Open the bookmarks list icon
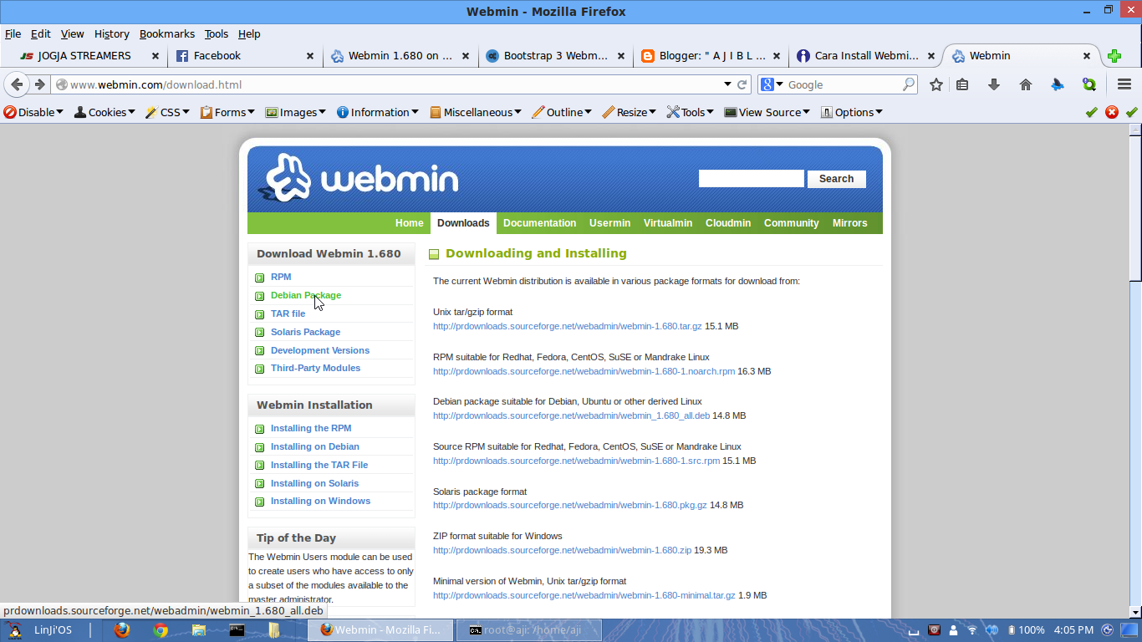 click(x=962, y=84)
